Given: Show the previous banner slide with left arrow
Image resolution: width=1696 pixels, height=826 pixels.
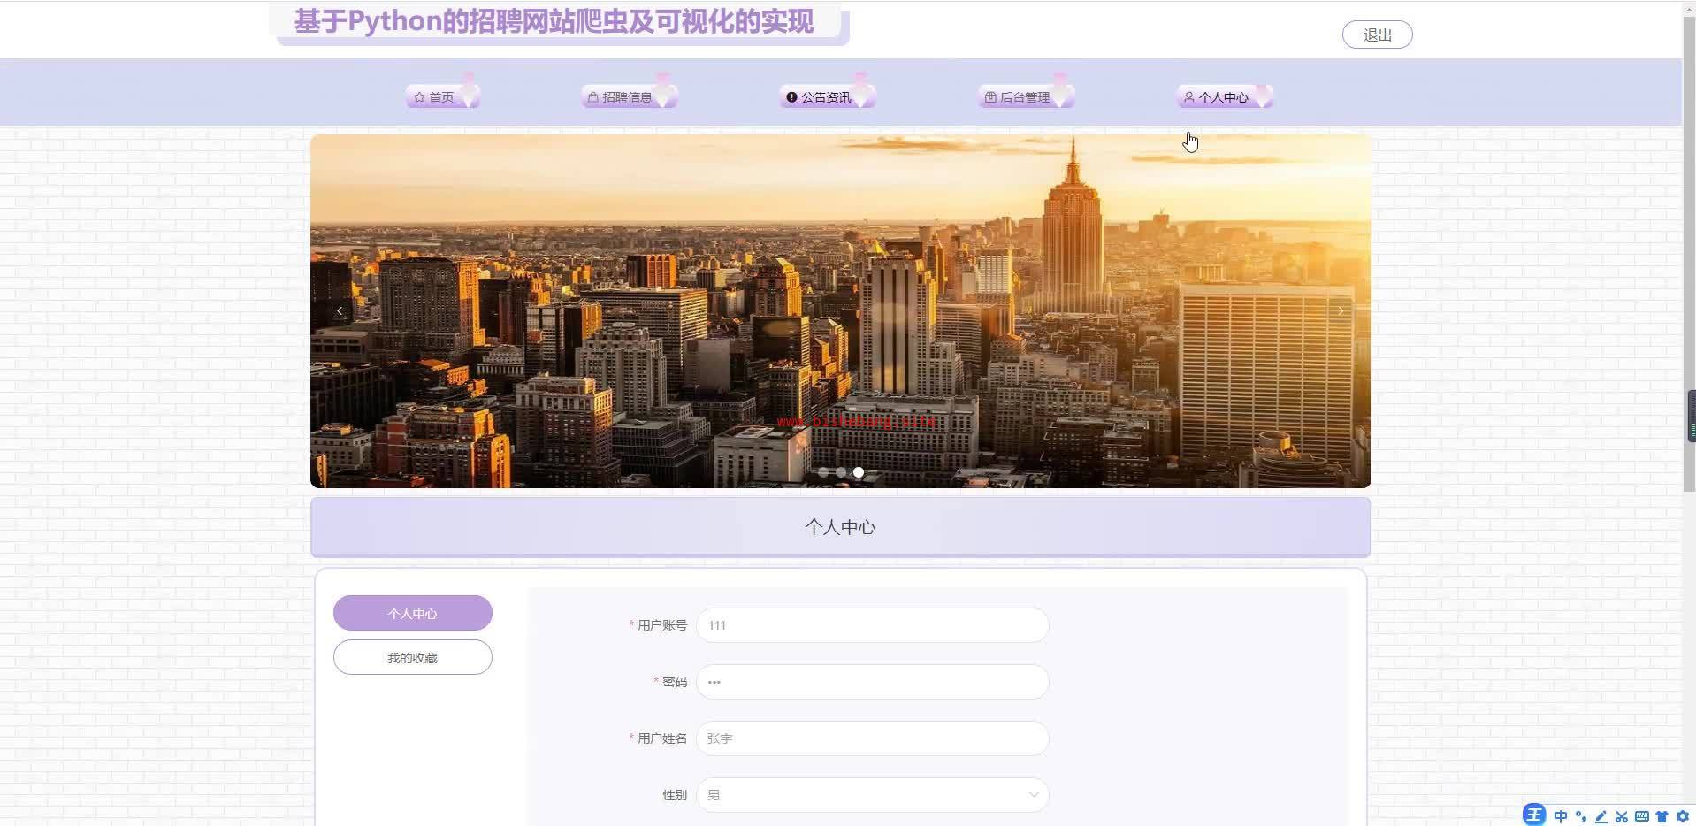Looking at the screenshot, I should pyautogui.click(x=340, y=310).
